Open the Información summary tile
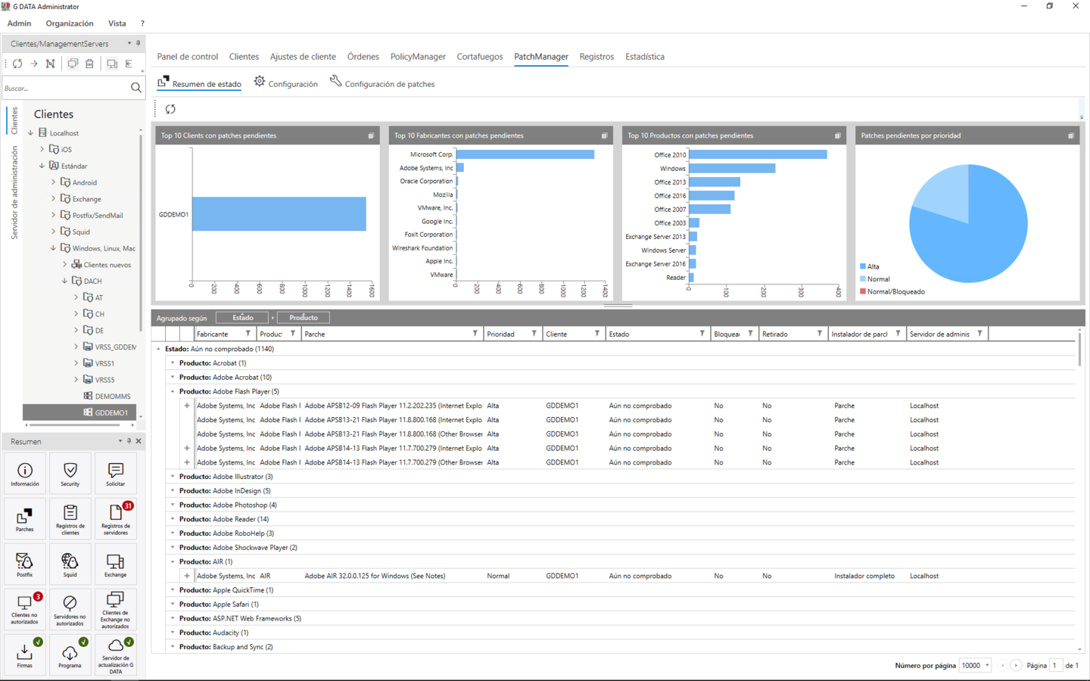 (x=25, y=473)
